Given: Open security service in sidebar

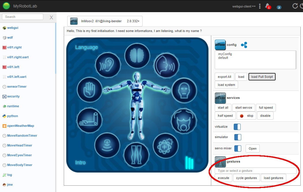Looking at the screenshot, I should [13, 97].
